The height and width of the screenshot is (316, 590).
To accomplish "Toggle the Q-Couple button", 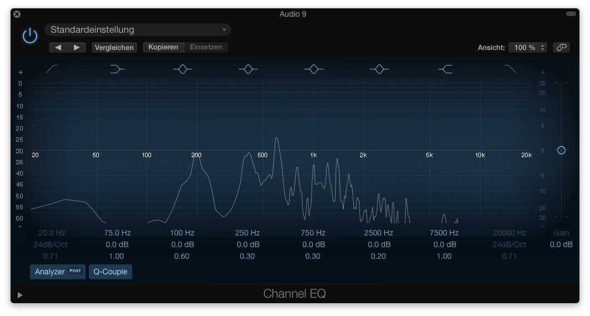I will point(110,272).
